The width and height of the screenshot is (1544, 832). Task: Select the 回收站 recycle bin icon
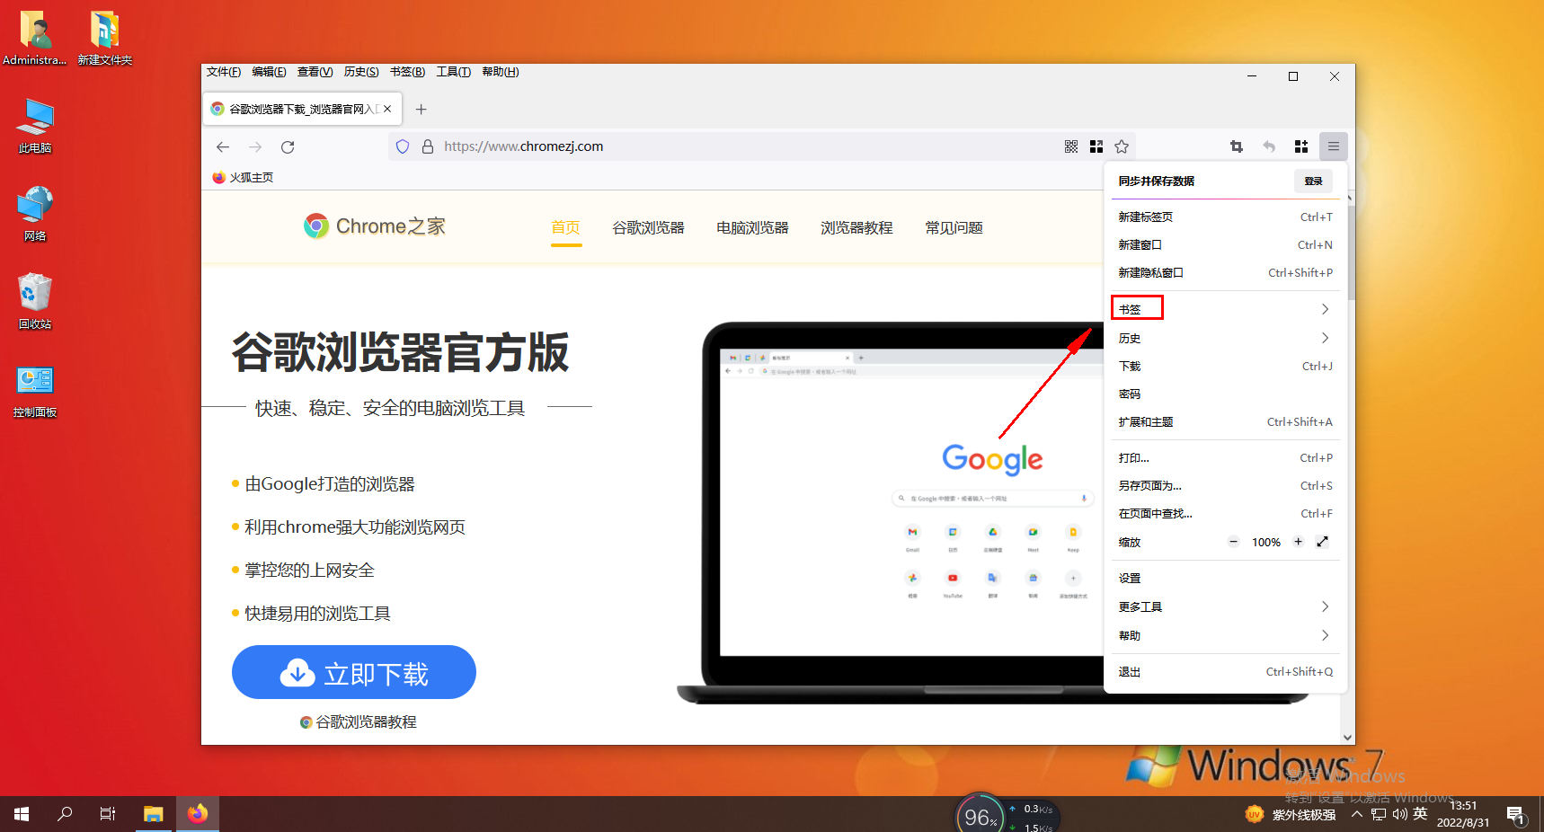tap(35, 302)
